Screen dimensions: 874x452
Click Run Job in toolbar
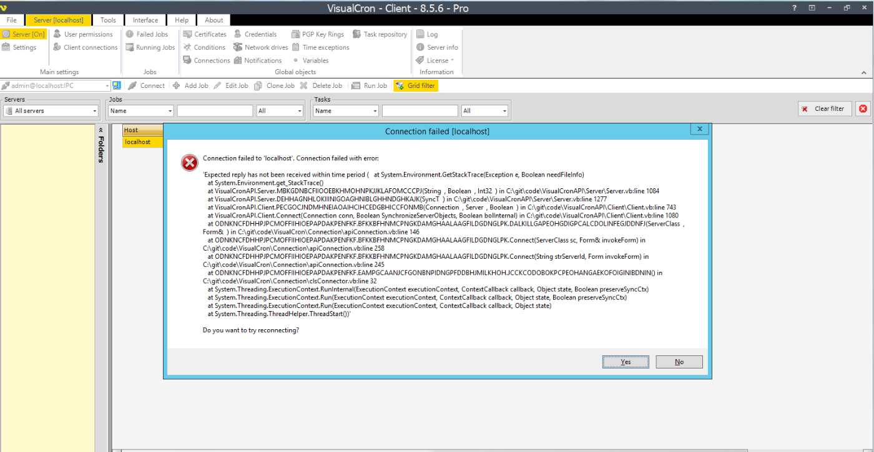pyautogui.click(x=369, y=85)
